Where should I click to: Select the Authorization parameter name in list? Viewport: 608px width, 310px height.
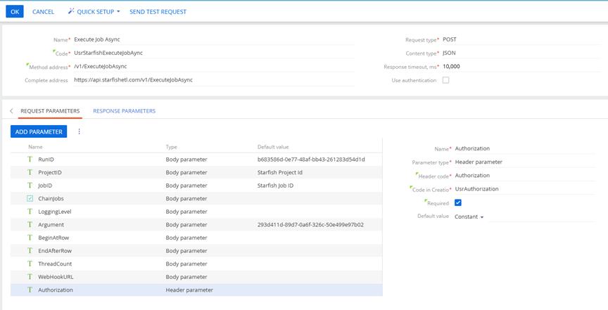pyautogui.click(x=56, y=290)
